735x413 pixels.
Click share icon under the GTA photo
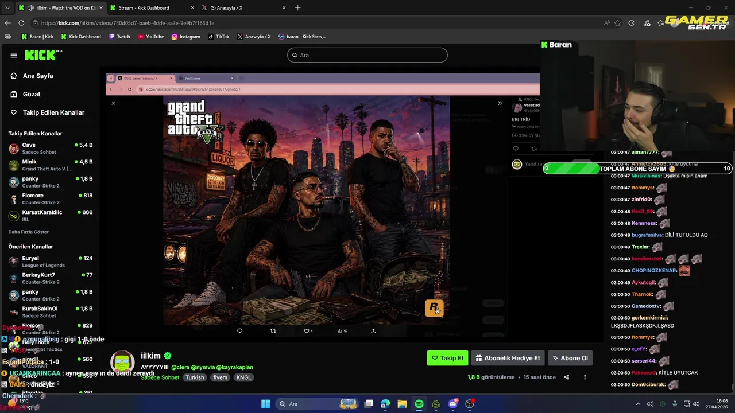373,330
